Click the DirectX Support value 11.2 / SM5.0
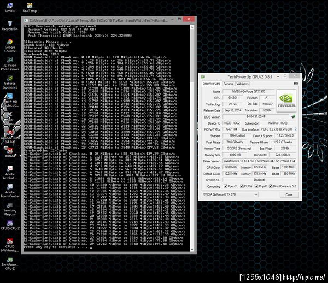The image size is (328, 283). pos(285,135)
